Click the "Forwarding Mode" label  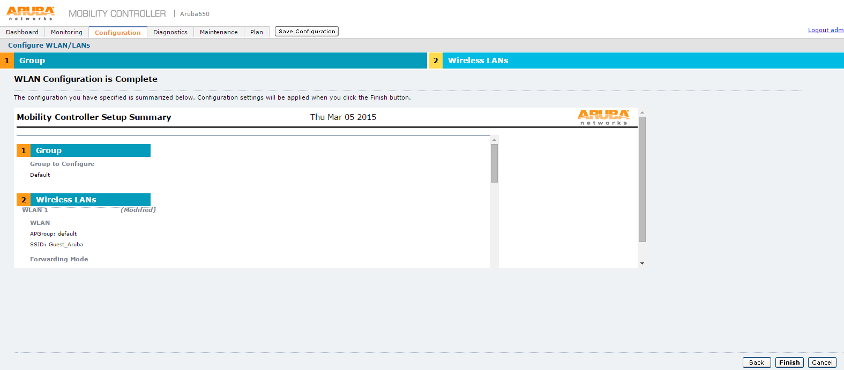tap(59, 259)
